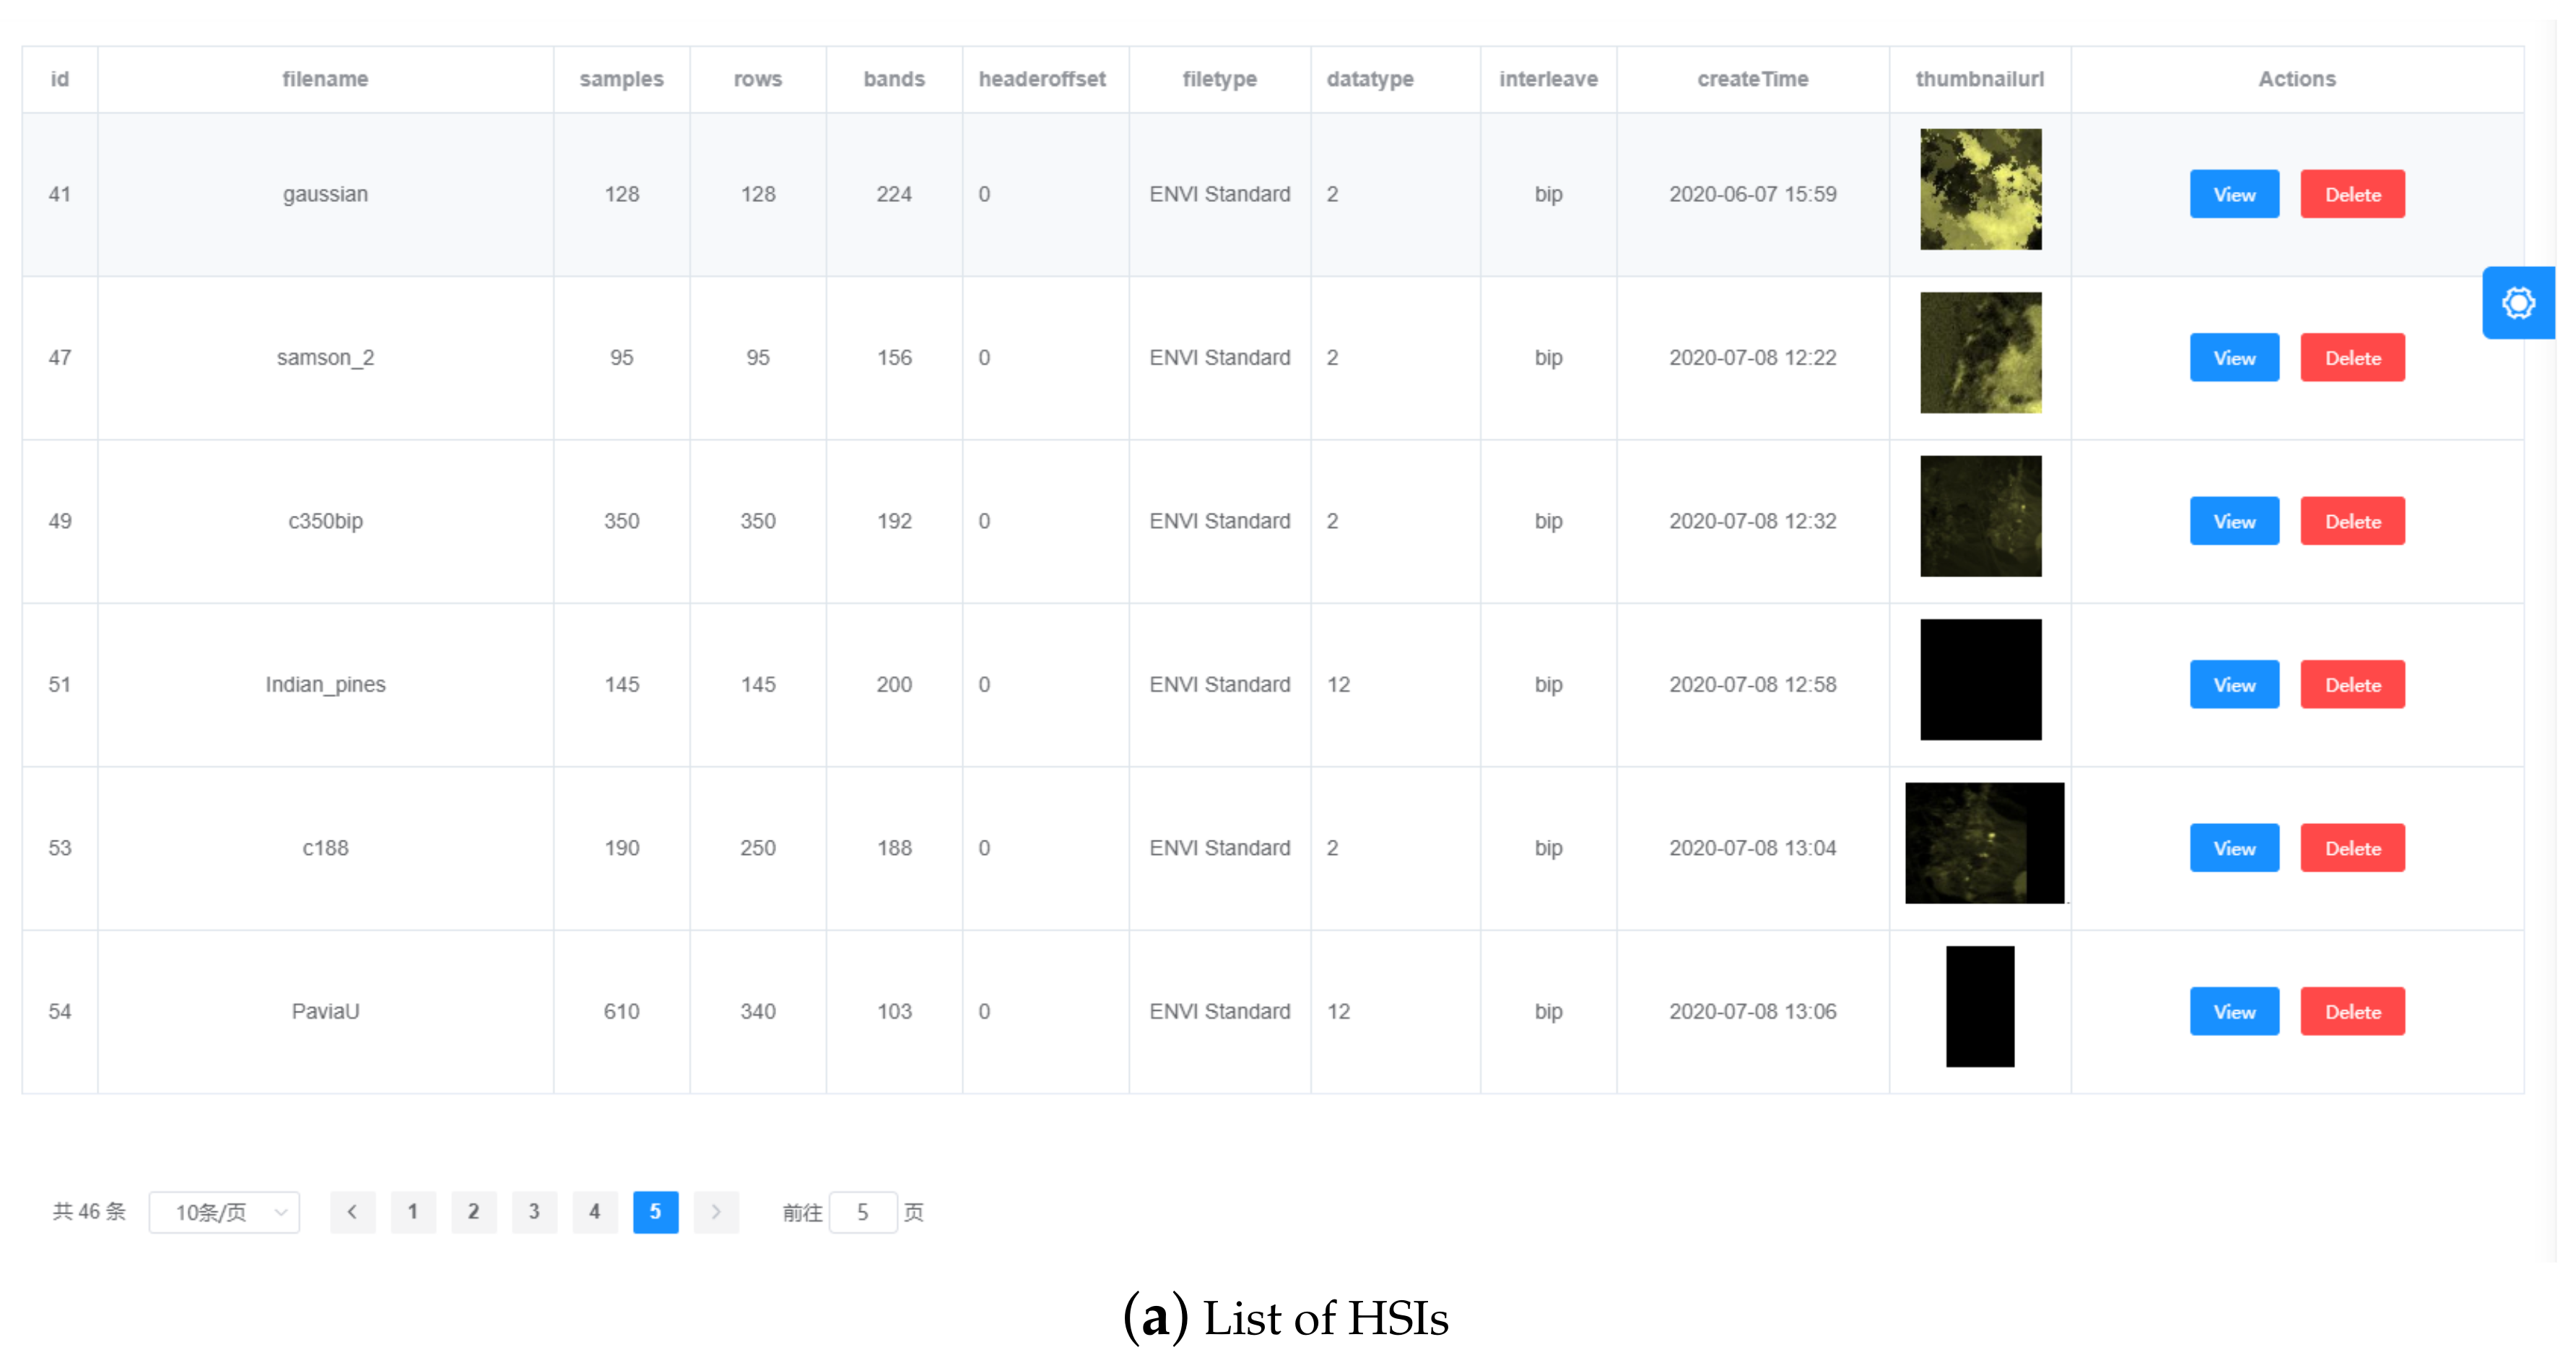The image size is (2576, 1368).
Task: Open the 10条/页 page size dropdown
Action: coord(222,1212)
